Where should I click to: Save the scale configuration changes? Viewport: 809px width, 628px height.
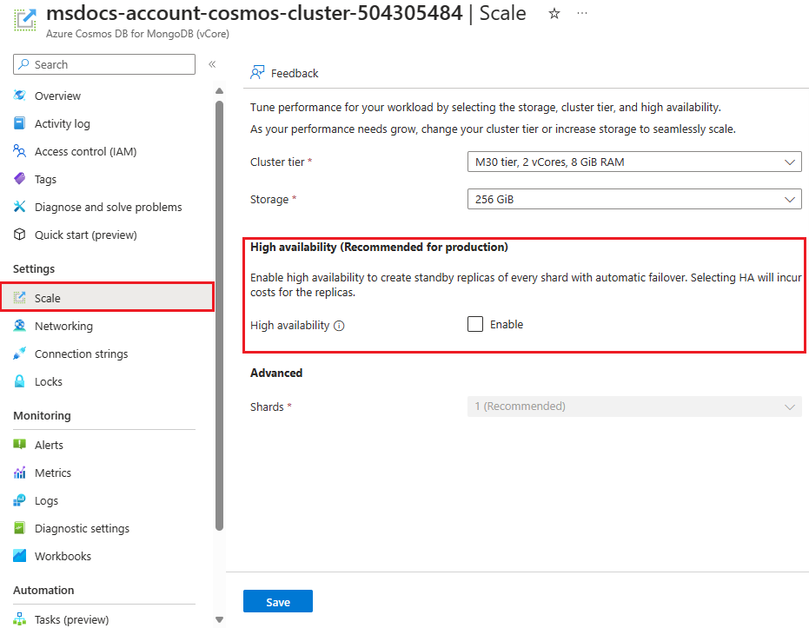coord(277,601)
